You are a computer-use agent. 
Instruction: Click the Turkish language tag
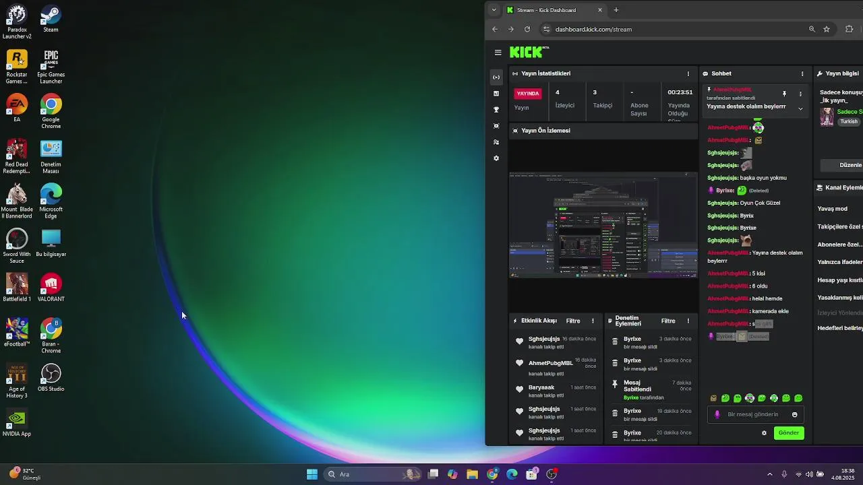coord(849,122)
